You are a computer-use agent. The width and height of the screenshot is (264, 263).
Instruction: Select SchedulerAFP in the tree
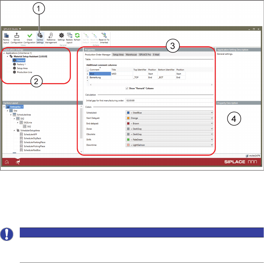pos(28,134)
